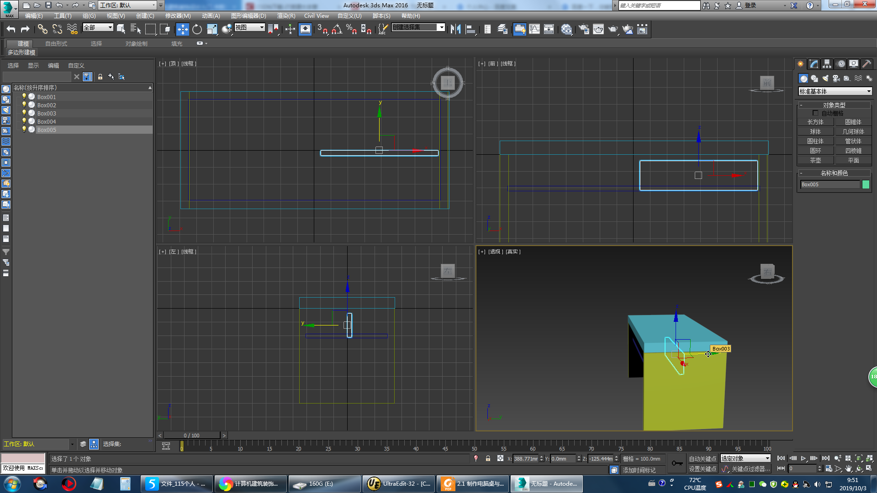The height and width of the screenshot is (493, 877).
Task: Switch to the 自由形式 ribbon tab
Action: (x=56, y=44)
